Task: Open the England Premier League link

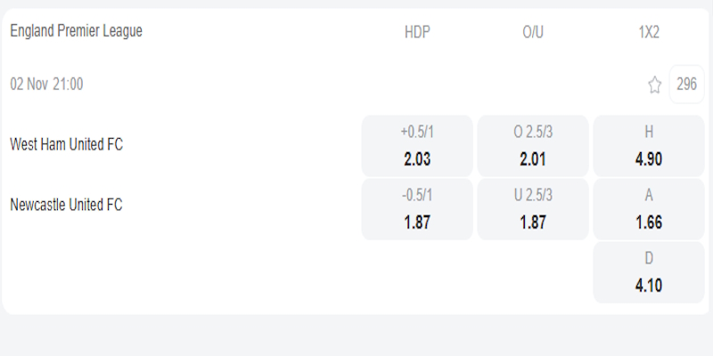Action: coord(76,31)
